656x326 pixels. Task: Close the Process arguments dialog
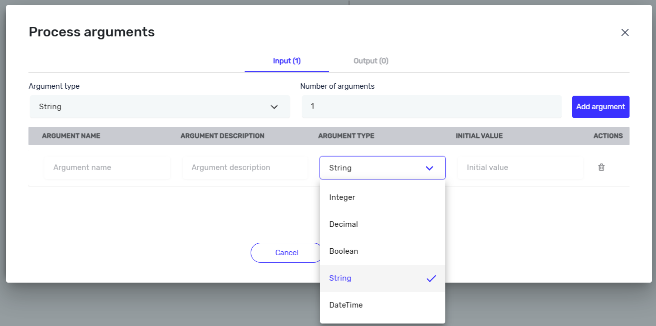pyautogui.click(x=625, y=32)
